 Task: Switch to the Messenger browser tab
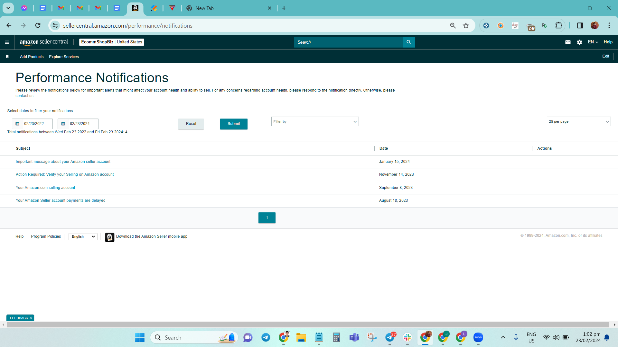tap(24, 8)
